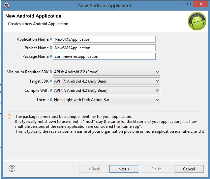Open the Compile With dropdown
This screenshot has height=179, width=210.
point(106,90)
